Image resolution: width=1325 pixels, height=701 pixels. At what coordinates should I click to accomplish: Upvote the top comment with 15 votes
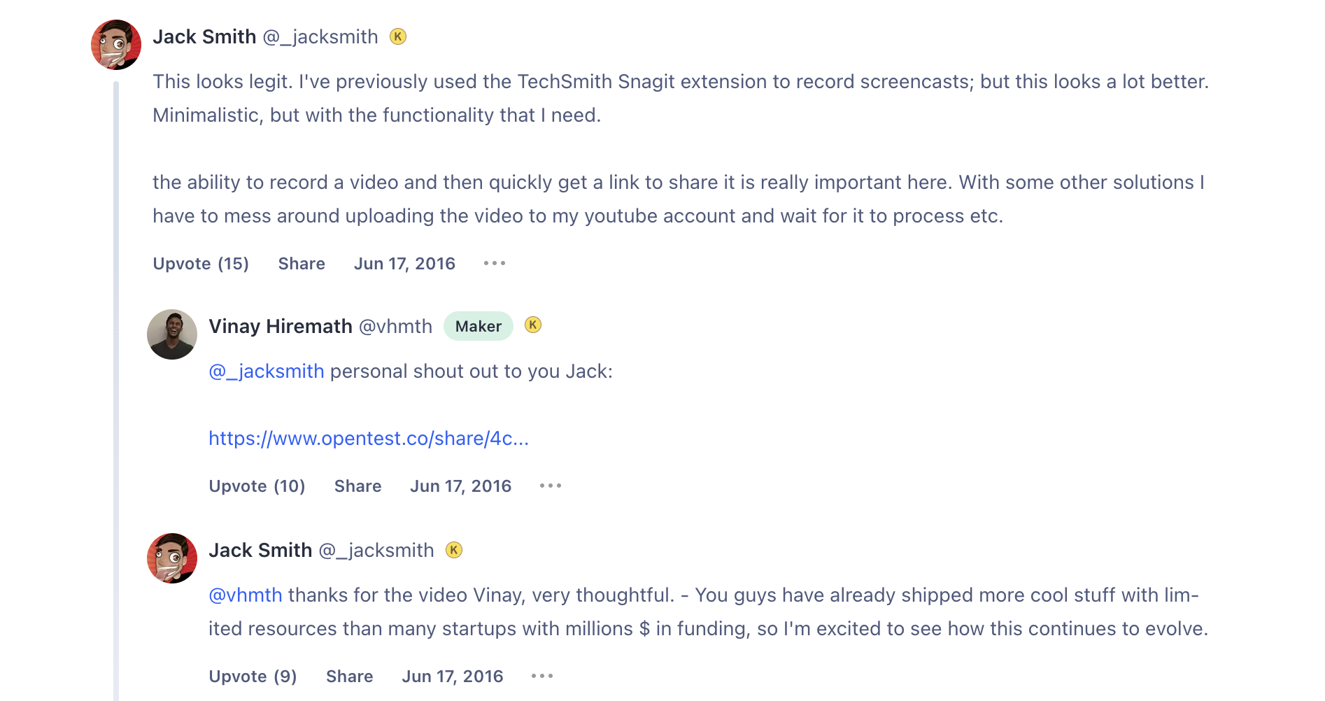pyautogui.click(x=201, y=264)
